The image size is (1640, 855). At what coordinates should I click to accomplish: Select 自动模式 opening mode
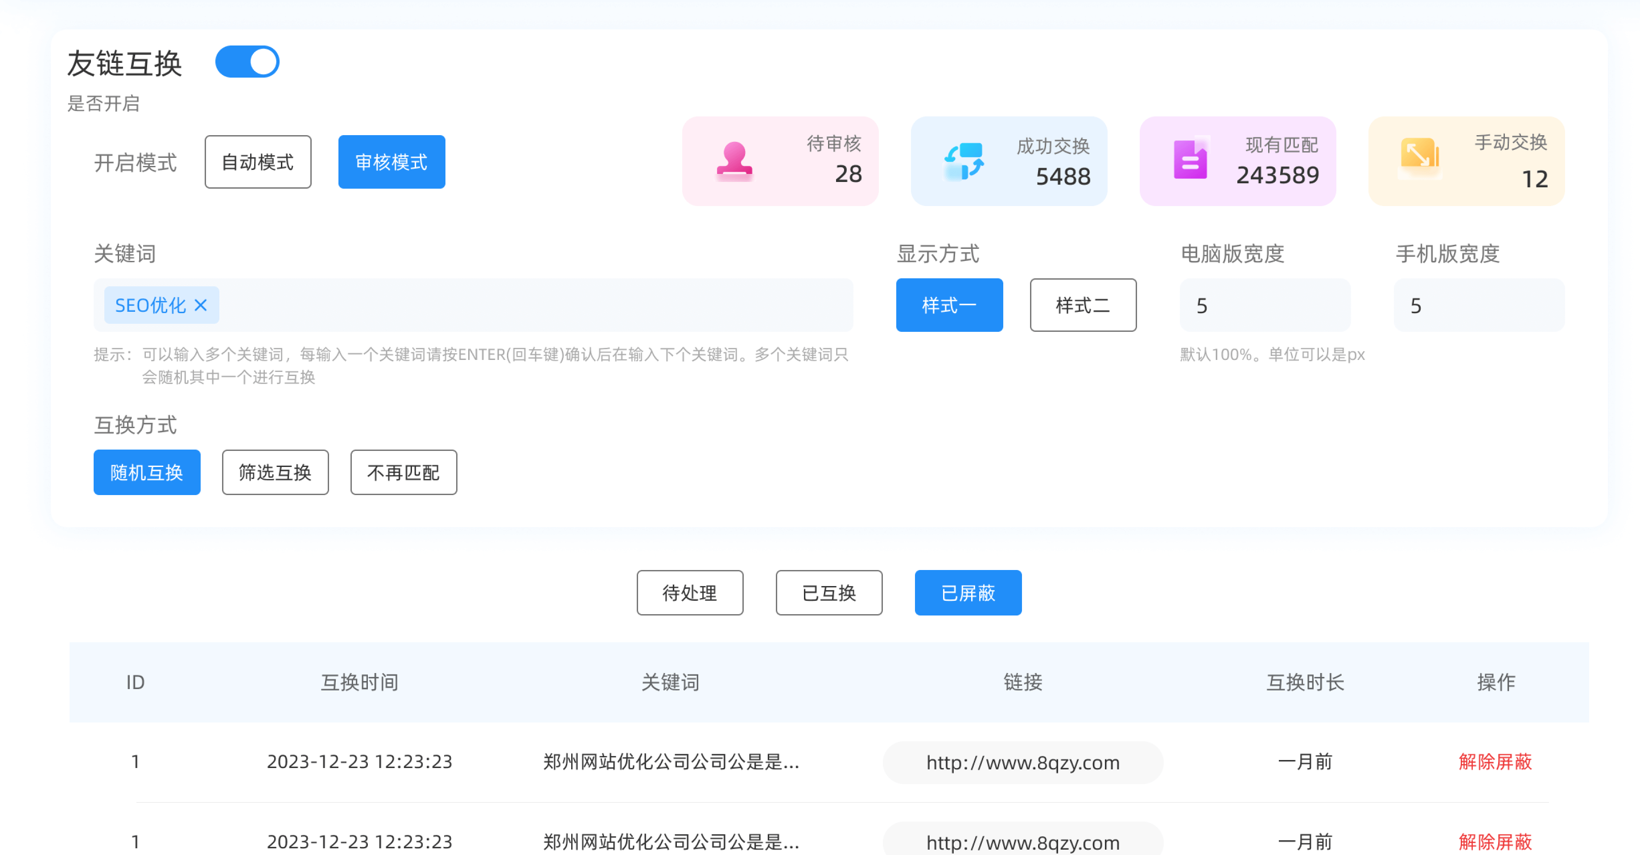pyautogui.click(x=258, y=162)
